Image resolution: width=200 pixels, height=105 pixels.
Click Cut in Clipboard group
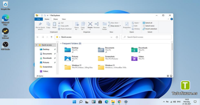(x=61, y=23)
